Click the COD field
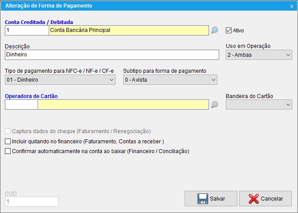Screen dimensions: 298x213 31,201
